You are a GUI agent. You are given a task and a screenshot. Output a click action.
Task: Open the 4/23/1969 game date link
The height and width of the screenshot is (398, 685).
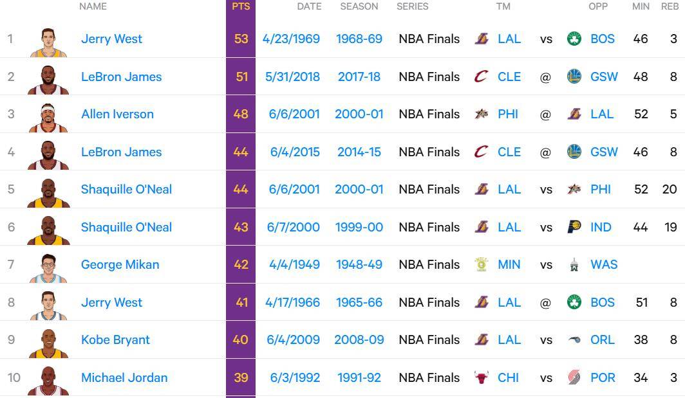click(x=291, y=39)
